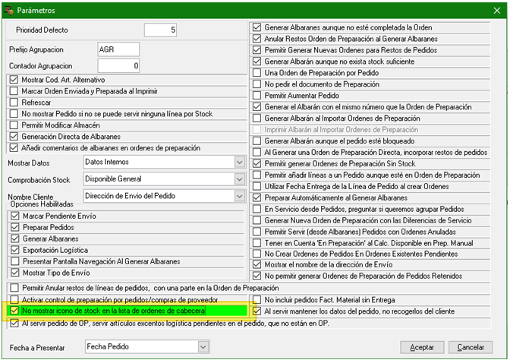Toggle the Refrescar checkbox
This screenshot has width=510, height=360.
(x=14, y=103)
